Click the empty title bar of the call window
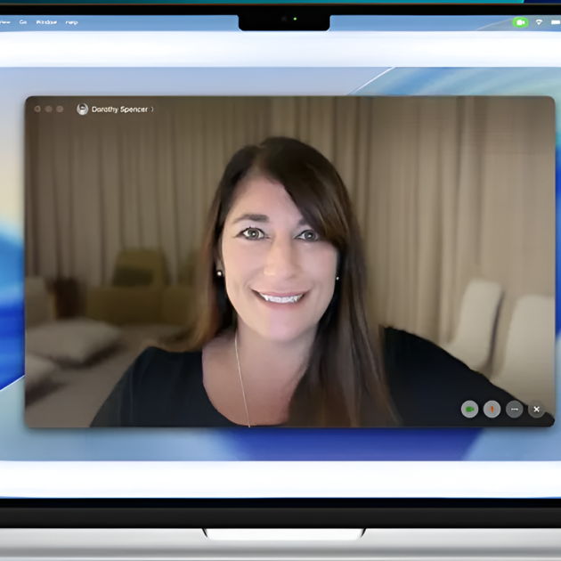 (356, 107)
